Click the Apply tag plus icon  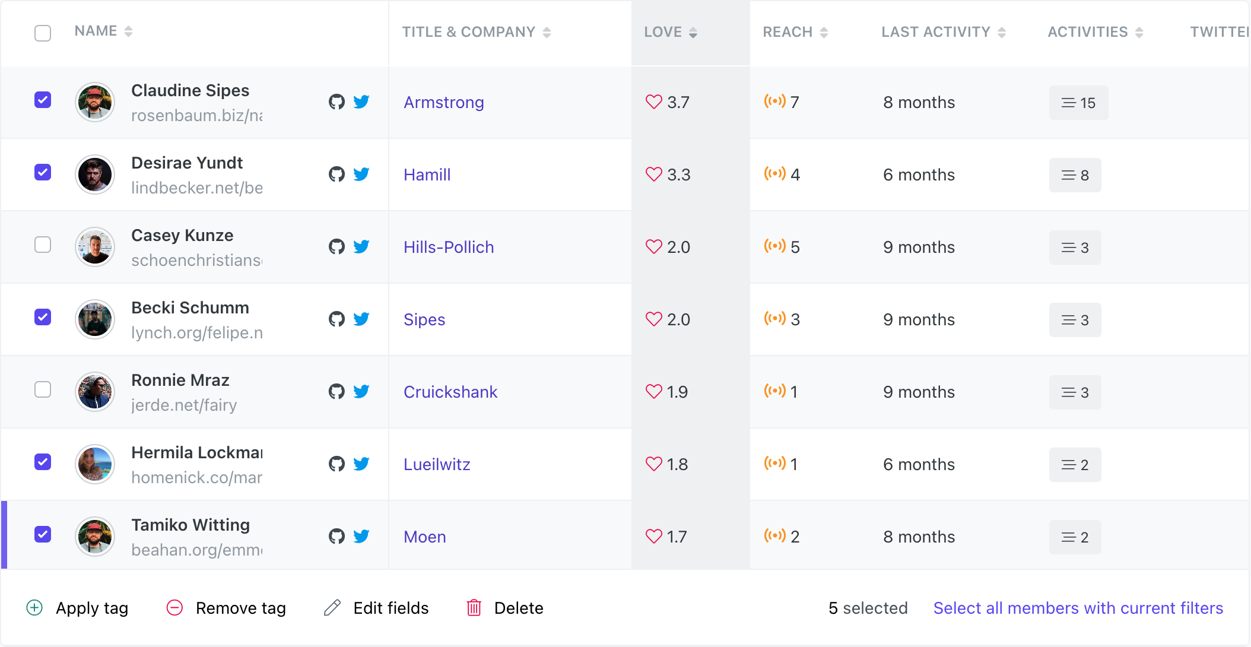(x=35, y=608)
